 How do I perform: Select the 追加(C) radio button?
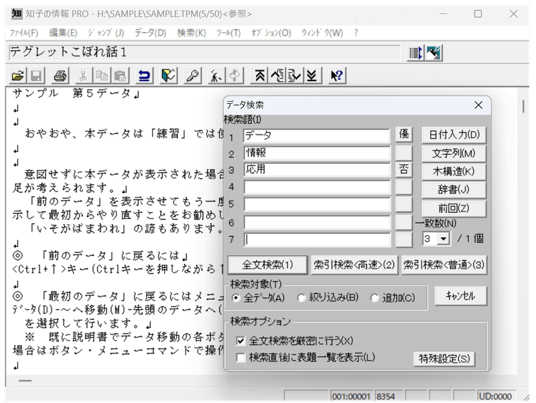(x=375, y=298)
